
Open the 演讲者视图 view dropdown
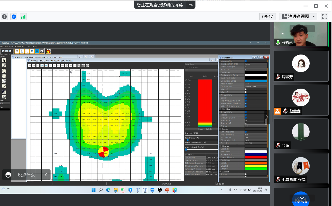pos(298,16)
